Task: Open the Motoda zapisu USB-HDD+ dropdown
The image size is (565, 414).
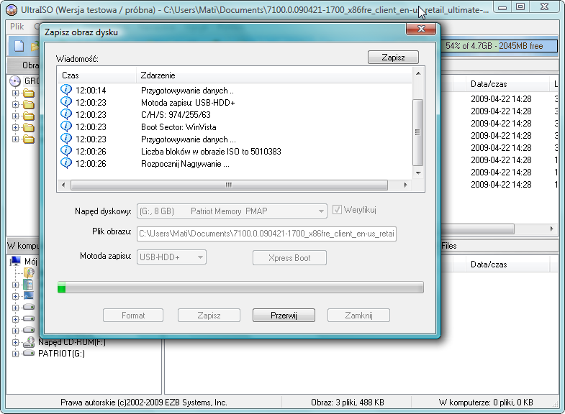Action: [200, 257]
